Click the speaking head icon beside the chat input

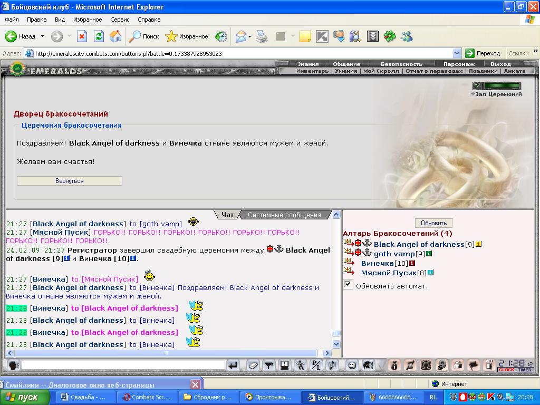pos(13,365)
